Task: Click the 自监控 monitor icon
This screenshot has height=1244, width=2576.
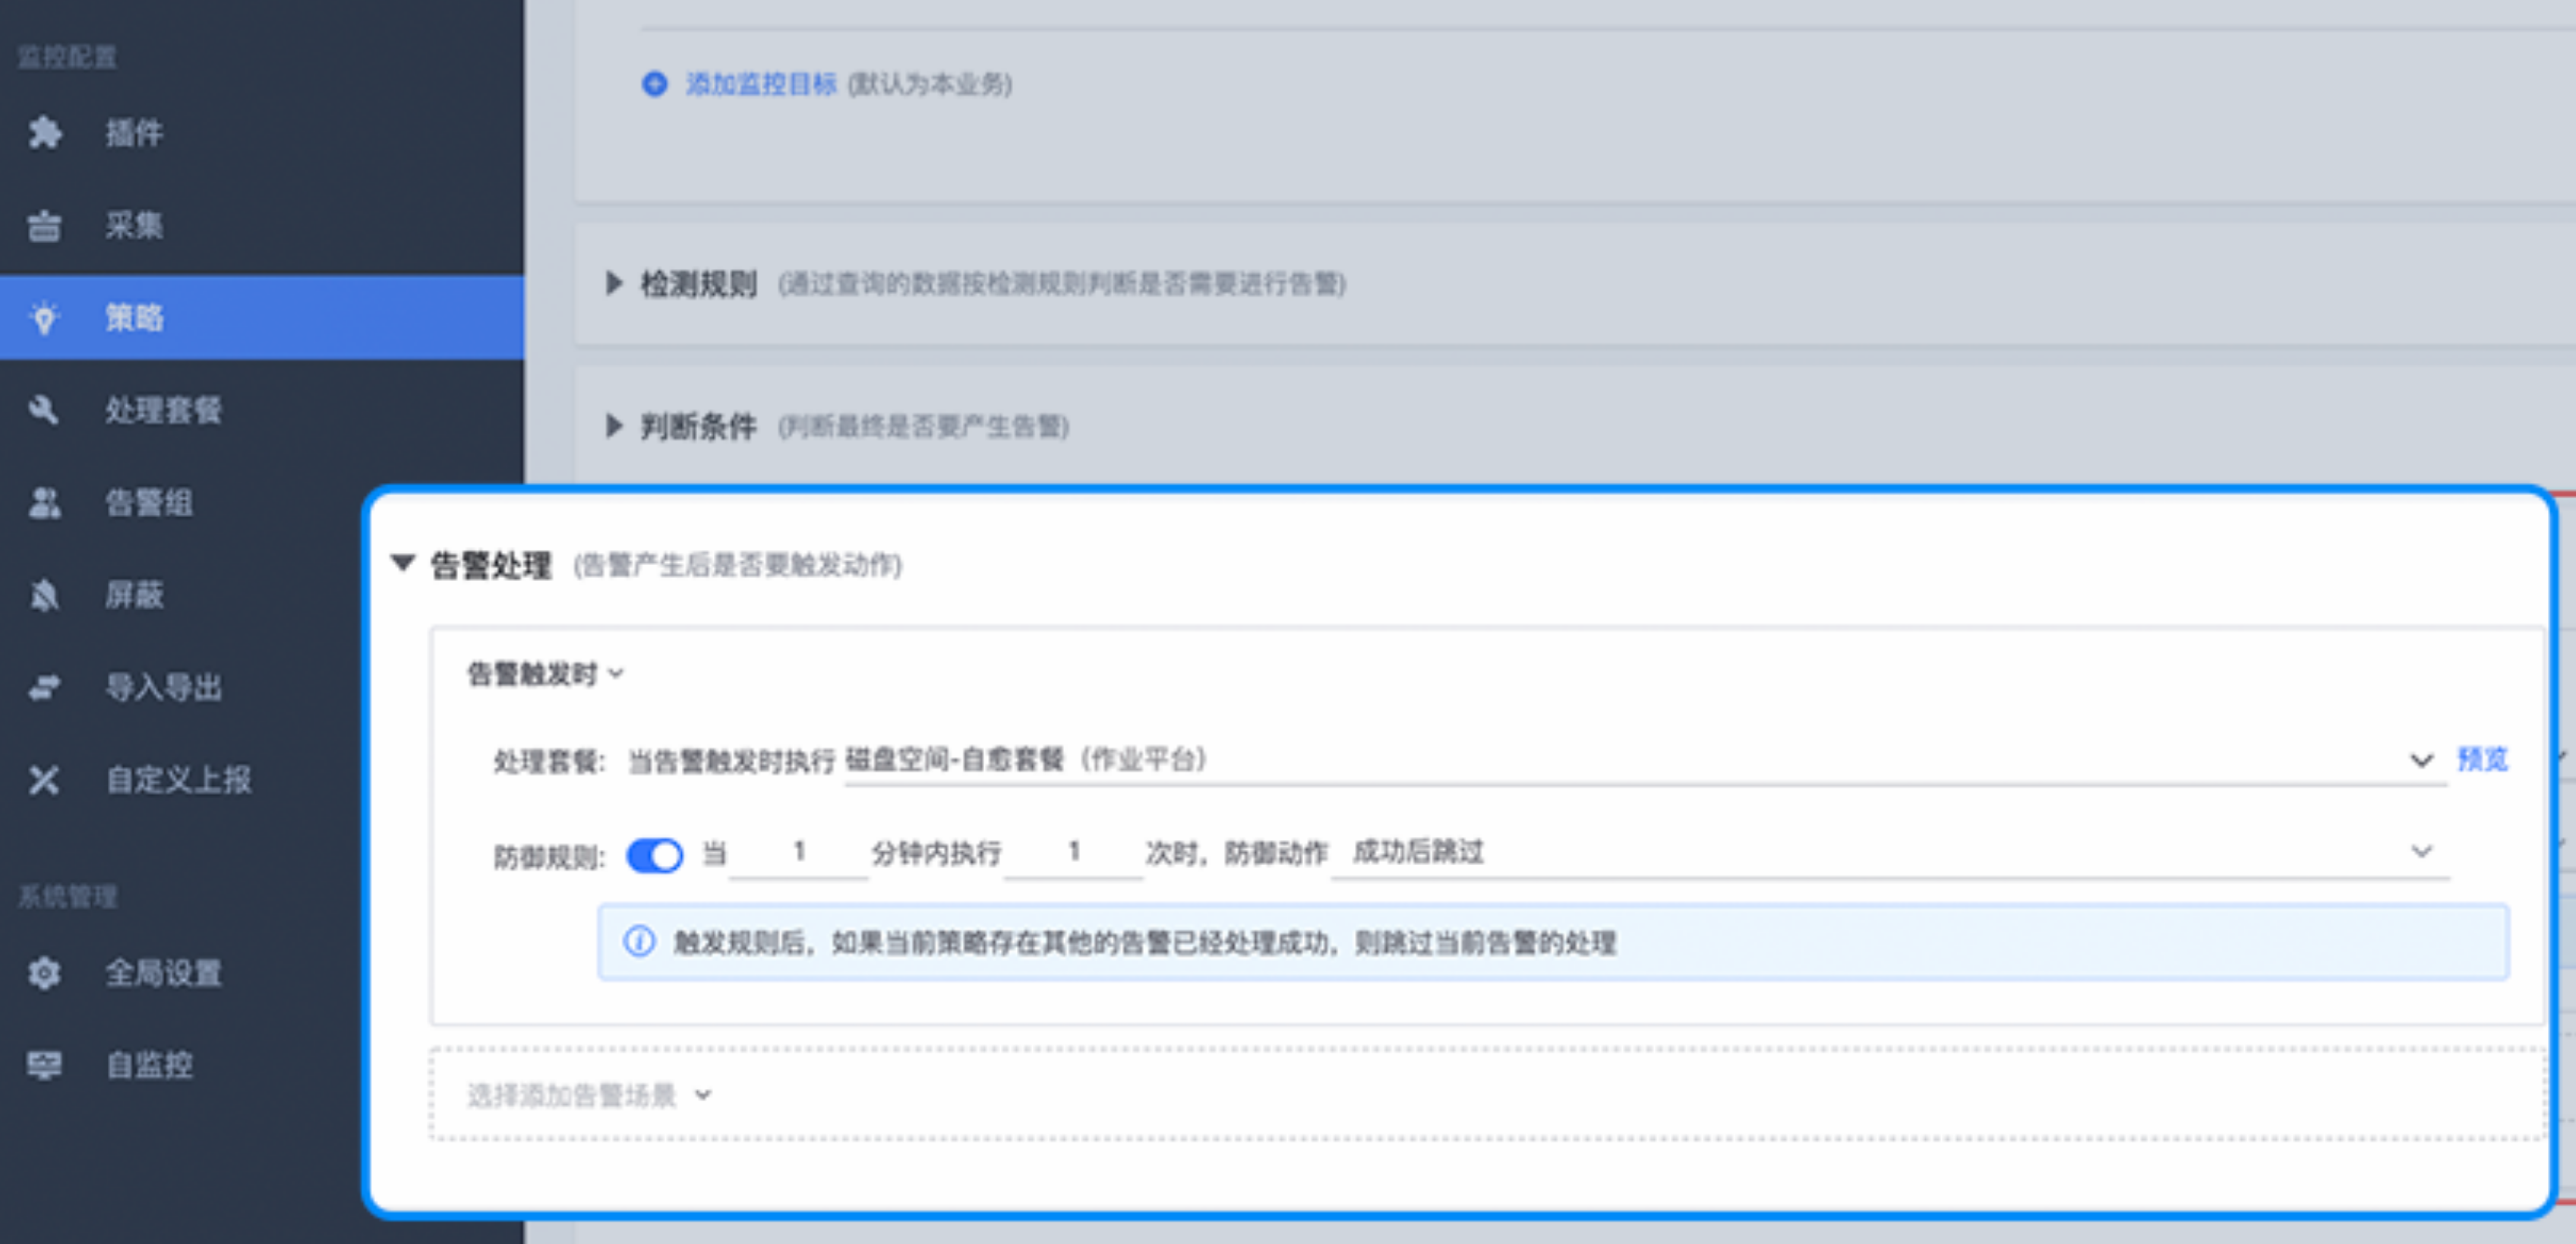Action: tap(44, 1065)
